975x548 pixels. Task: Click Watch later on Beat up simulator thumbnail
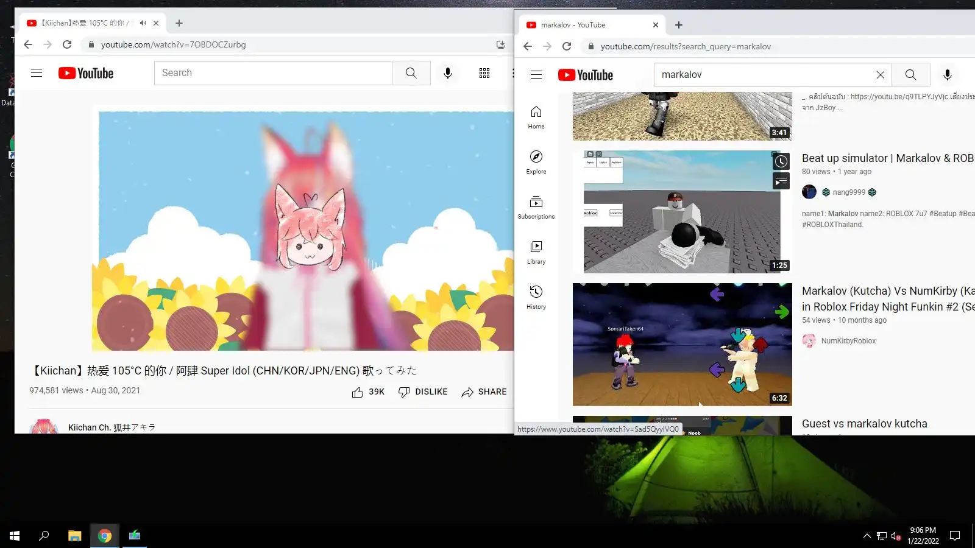pyautogui.click(x=781, y=161)
